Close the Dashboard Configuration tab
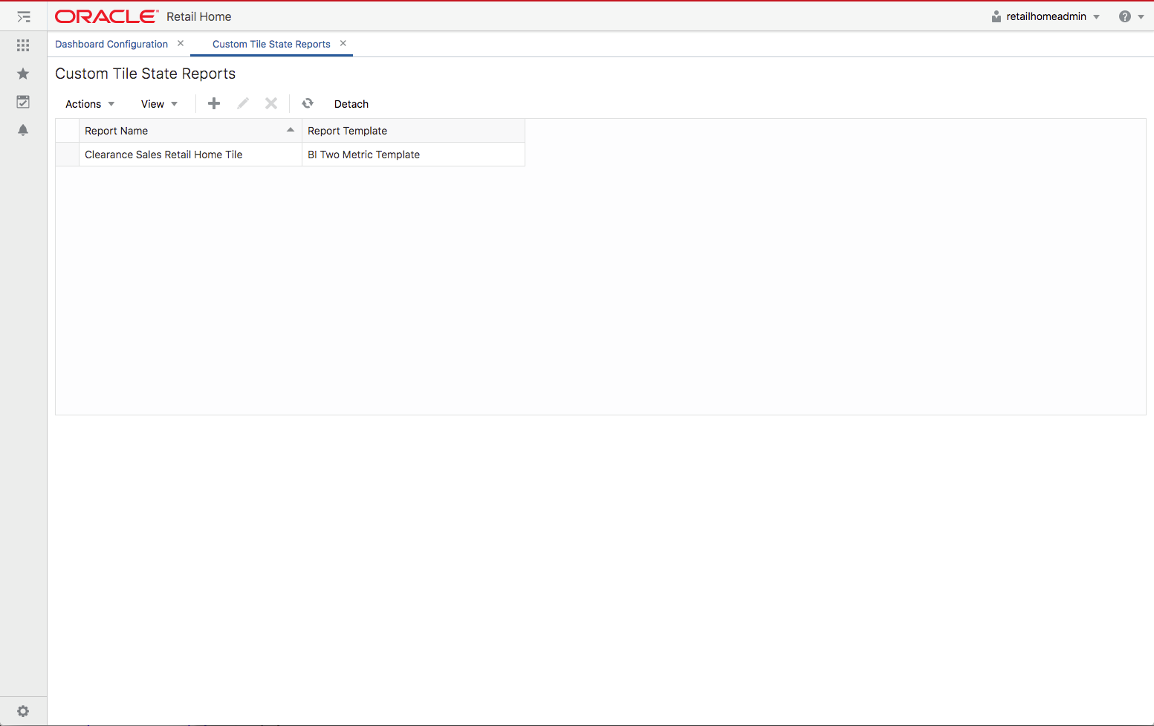This screenshot has height=726, width=1154. 180,43
